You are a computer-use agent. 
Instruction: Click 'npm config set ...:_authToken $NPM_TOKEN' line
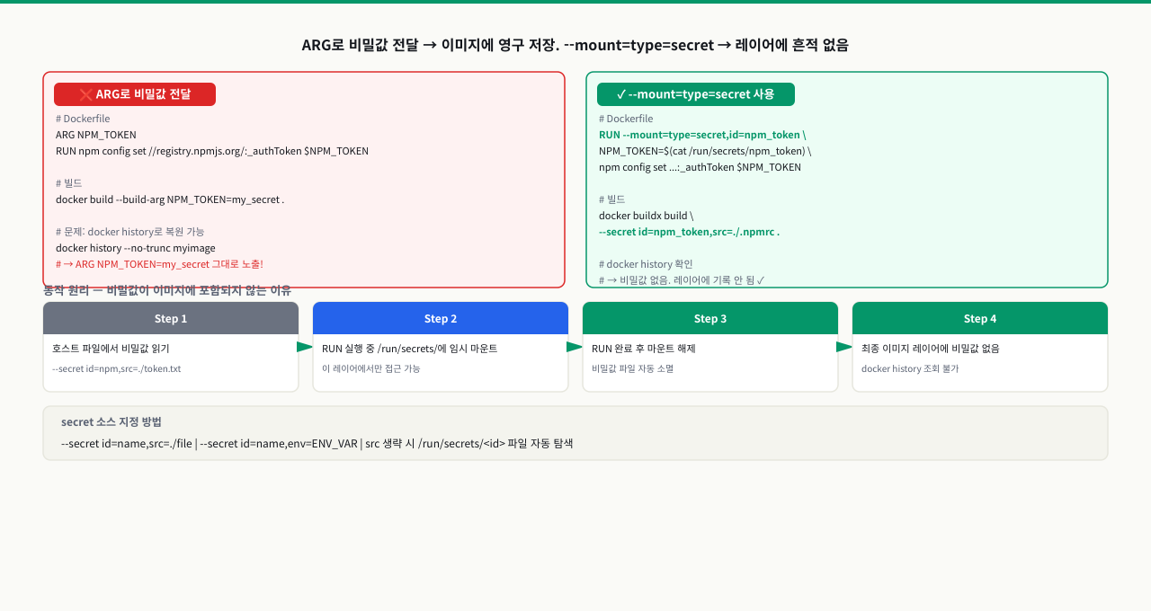pyautogui.click(x=700, y=167)
